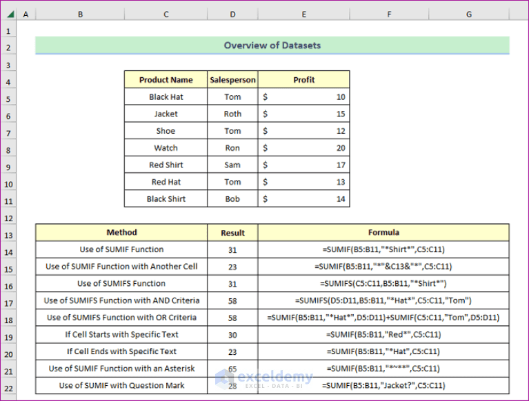This screenshot has height=401, width=529.
Task: Select the profit cell showing 15
Action: [x=304, y=114]
